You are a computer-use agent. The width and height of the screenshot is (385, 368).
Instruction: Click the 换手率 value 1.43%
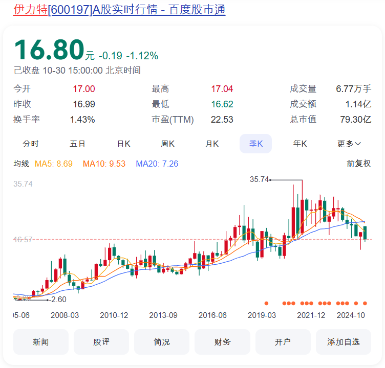point(82,120)
